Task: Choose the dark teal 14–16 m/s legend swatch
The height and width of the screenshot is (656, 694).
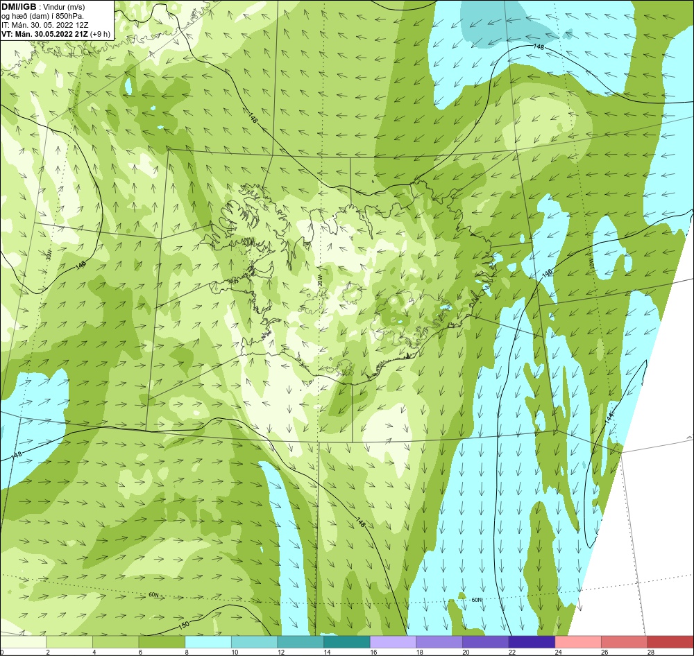Action: point(347,642)
